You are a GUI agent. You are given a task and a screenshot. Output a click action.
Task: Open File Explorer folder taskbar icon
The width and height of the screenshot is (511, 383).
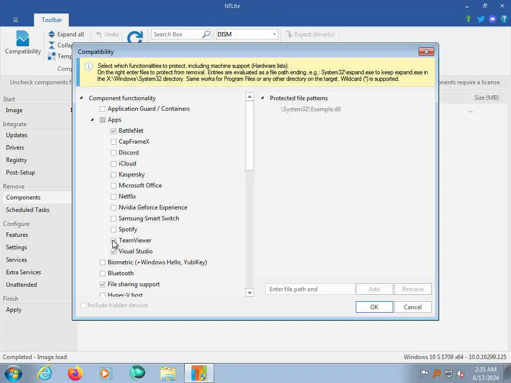(x=168, y=374)
